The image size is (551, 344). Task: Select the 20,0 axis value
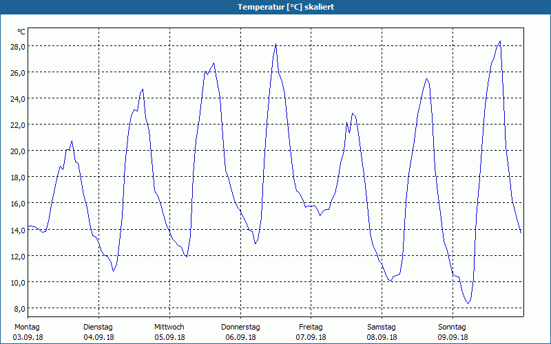(18, 151)
